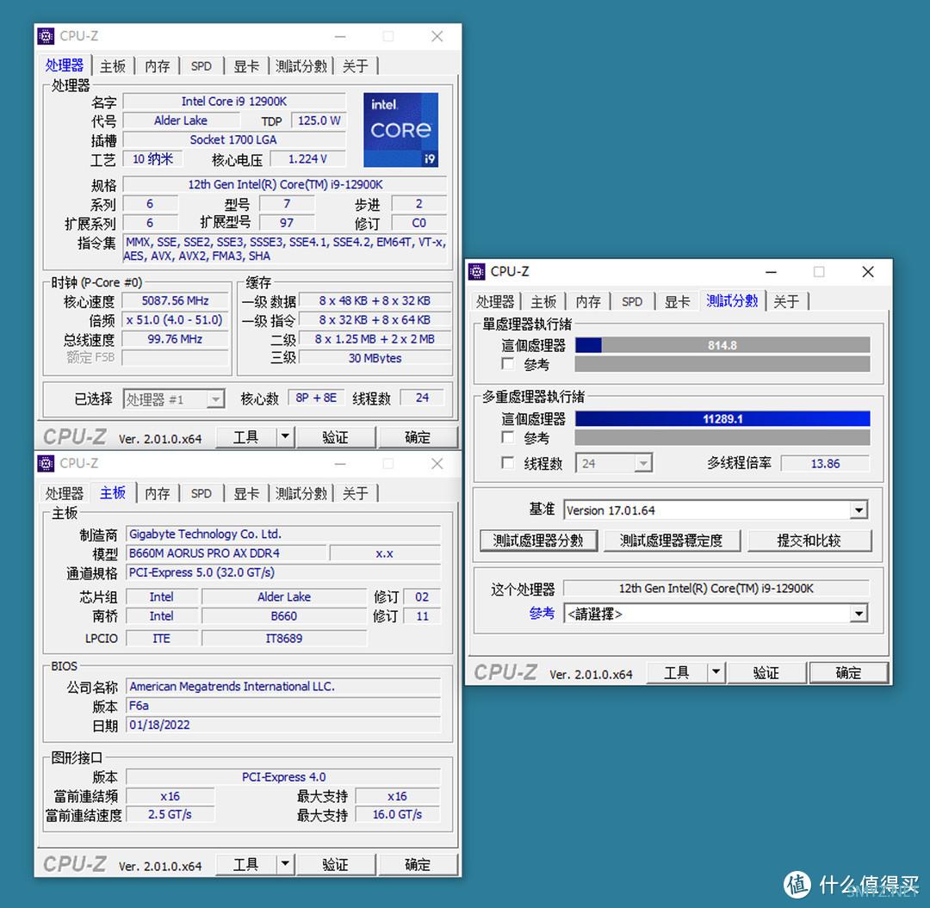Open 測試分數 tab in processor window
Image resolution: width=930 pixels, height=908 pixels.
coord(301,65)
